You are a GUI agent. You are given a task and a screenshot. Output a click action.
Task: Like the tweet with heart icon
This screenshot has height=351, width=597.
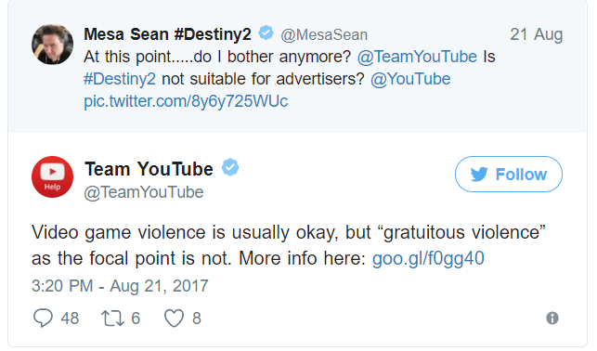point(174,318)
